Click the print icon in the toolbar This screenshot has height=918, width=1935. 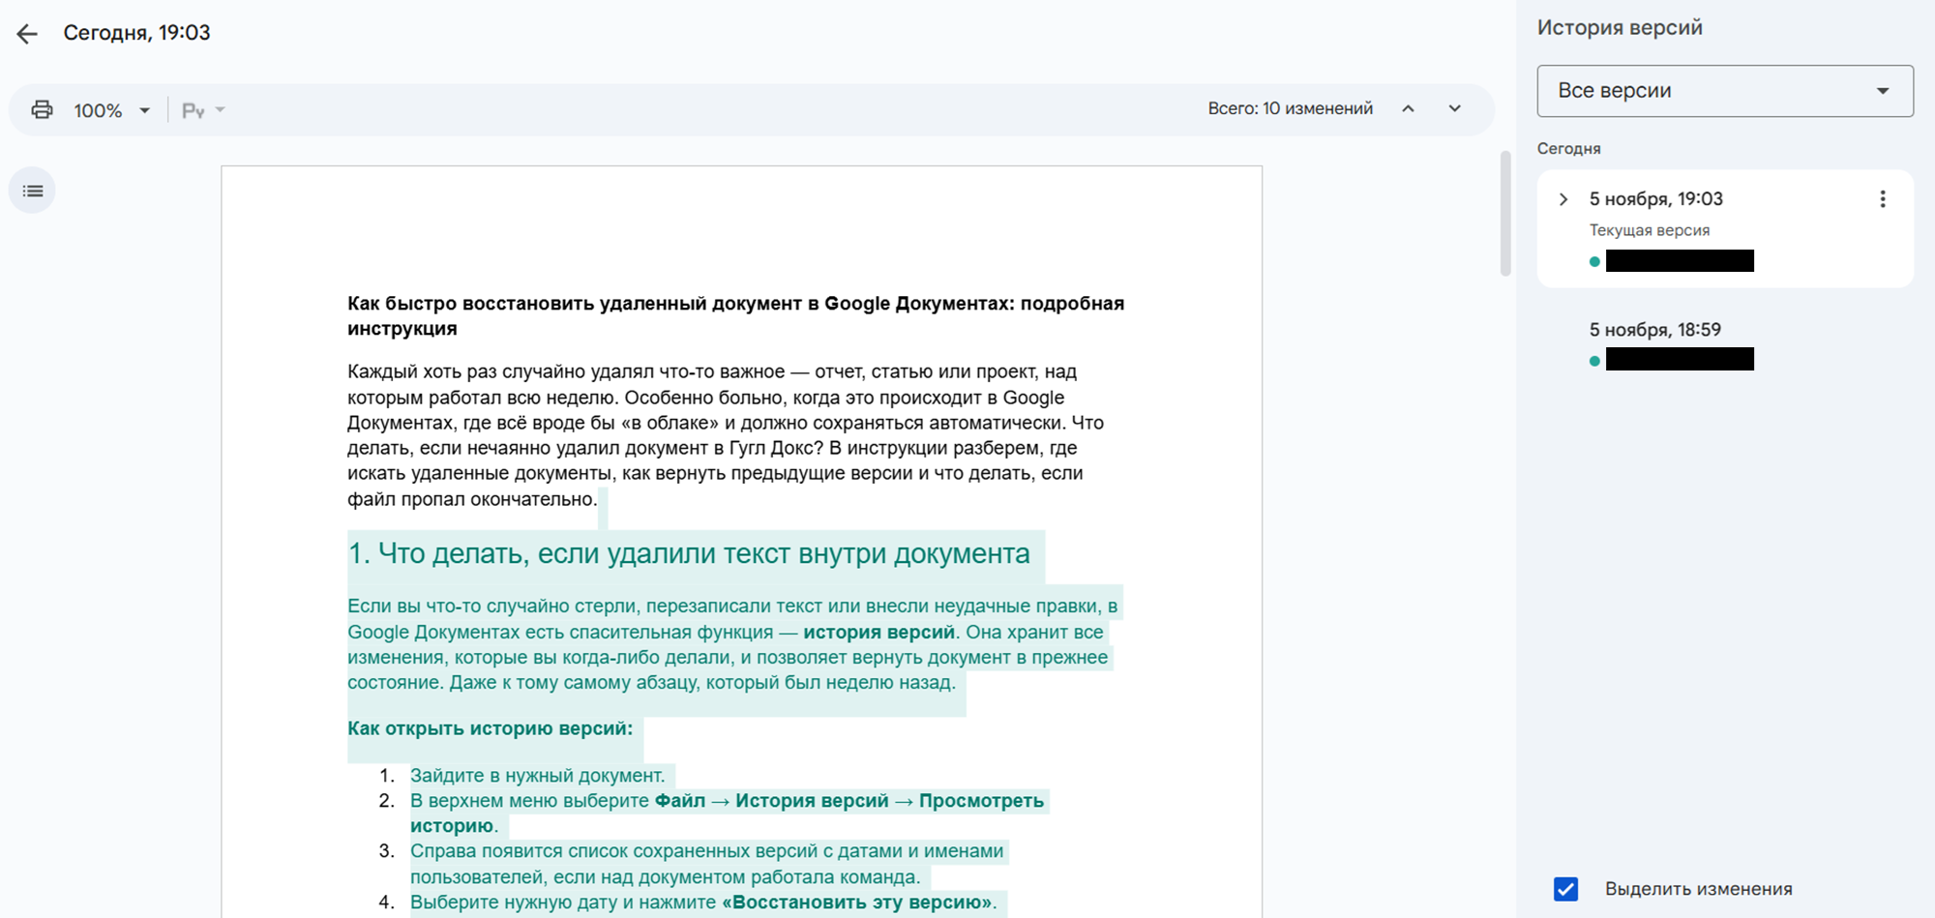[42, 109]
